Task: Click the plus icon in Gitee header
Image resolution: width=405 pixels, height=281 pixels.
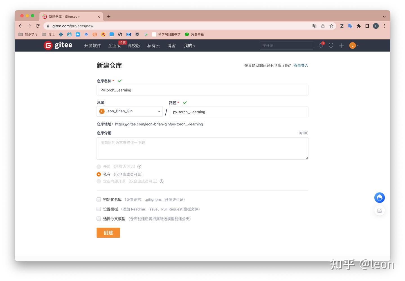Action: click(341, 46)
